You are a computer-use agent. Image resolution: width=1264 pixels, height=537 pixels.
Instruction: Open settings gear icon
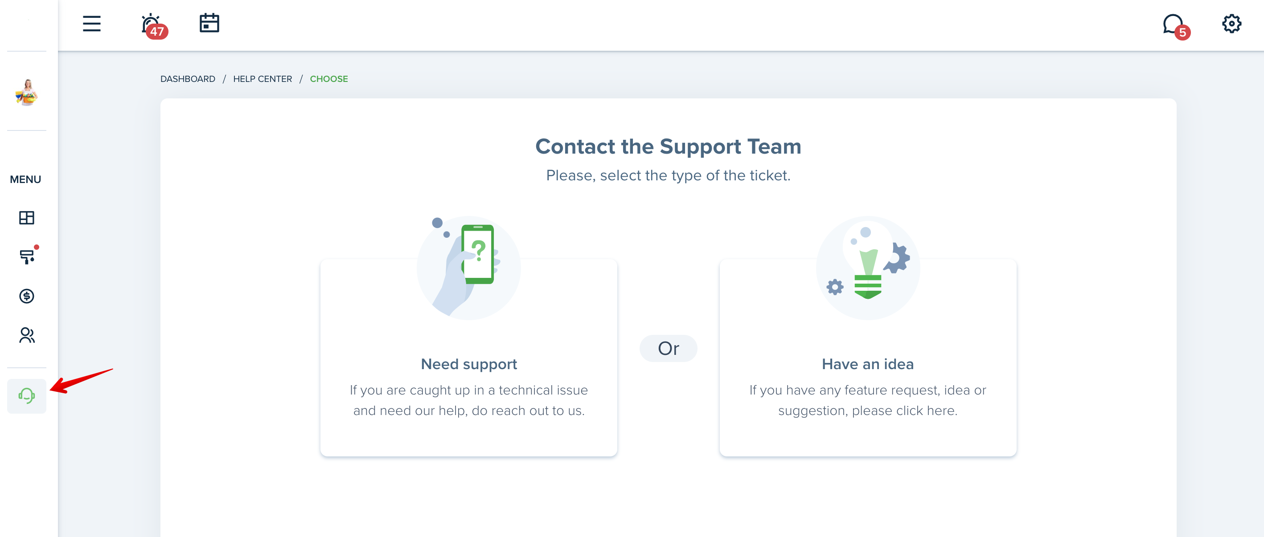[x=1231, y=24]
